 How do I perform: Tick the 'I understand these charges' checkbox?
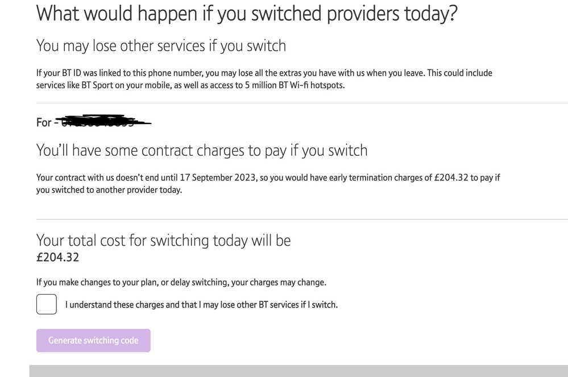pyautogui.click(x=47, y=304)
